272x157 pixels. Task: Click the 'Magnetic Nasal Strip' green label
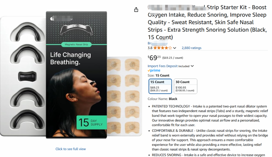click(x=77, y=45)
